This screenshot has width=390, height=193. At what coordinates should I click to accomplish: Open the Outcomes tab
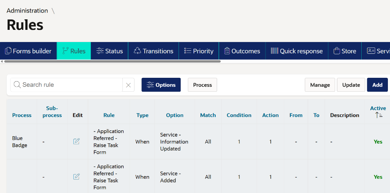point(242,51)
